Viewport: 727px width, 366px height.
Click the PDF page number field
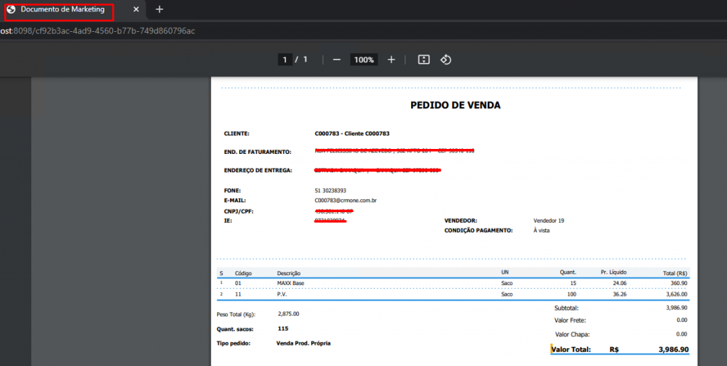pyautogui.click(x=285, y=60)
